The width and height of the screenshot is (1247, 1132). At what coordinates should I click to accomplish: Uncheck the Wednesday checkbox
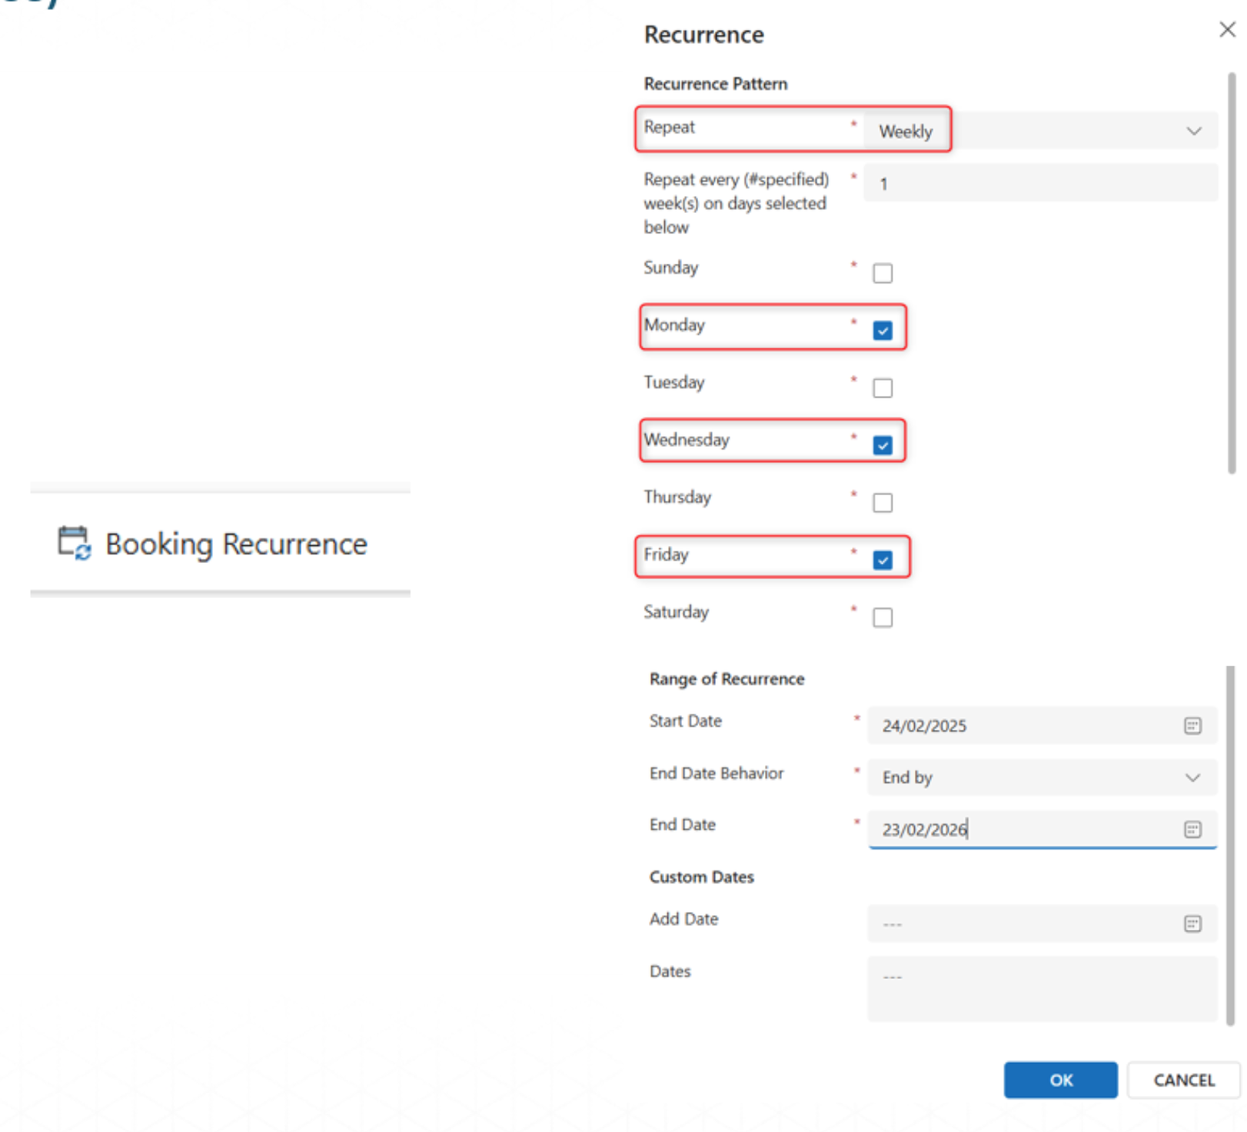(x=883, y=445)
